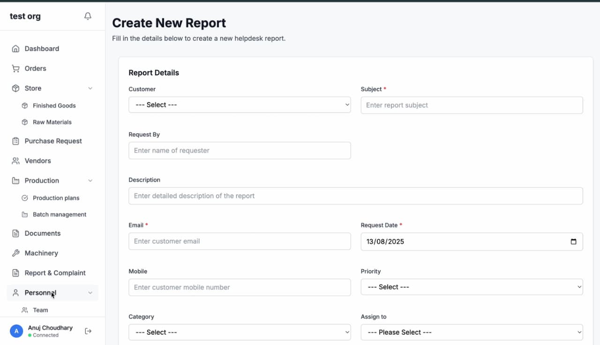The width and height of the screenshot is (600, 345).
Task: Click the Dashboard home icon
Action: 16,49
